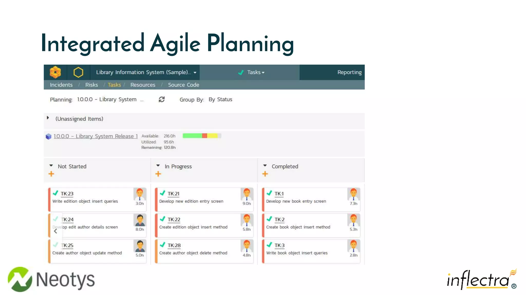This screenshot has height=295, width=526.
Task: Click the avatar on TK:21 card
Action: [x=247, y=194]
